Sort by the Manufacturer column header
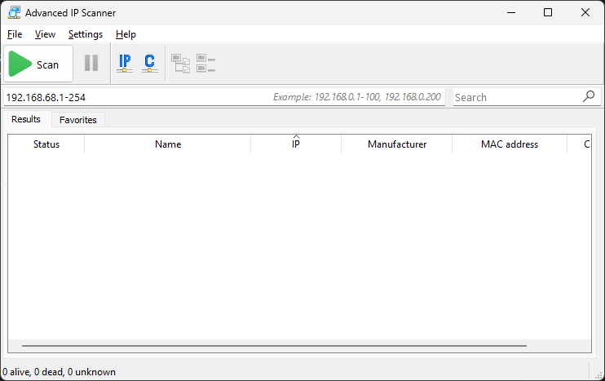This screenshot has width=605, height=381. tap(397, 144)
